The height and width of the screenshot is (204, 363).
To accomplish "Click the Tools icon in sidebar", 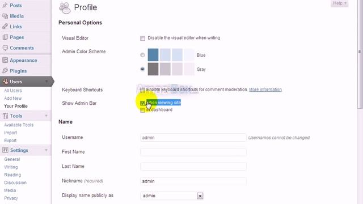I will [5, 116].
